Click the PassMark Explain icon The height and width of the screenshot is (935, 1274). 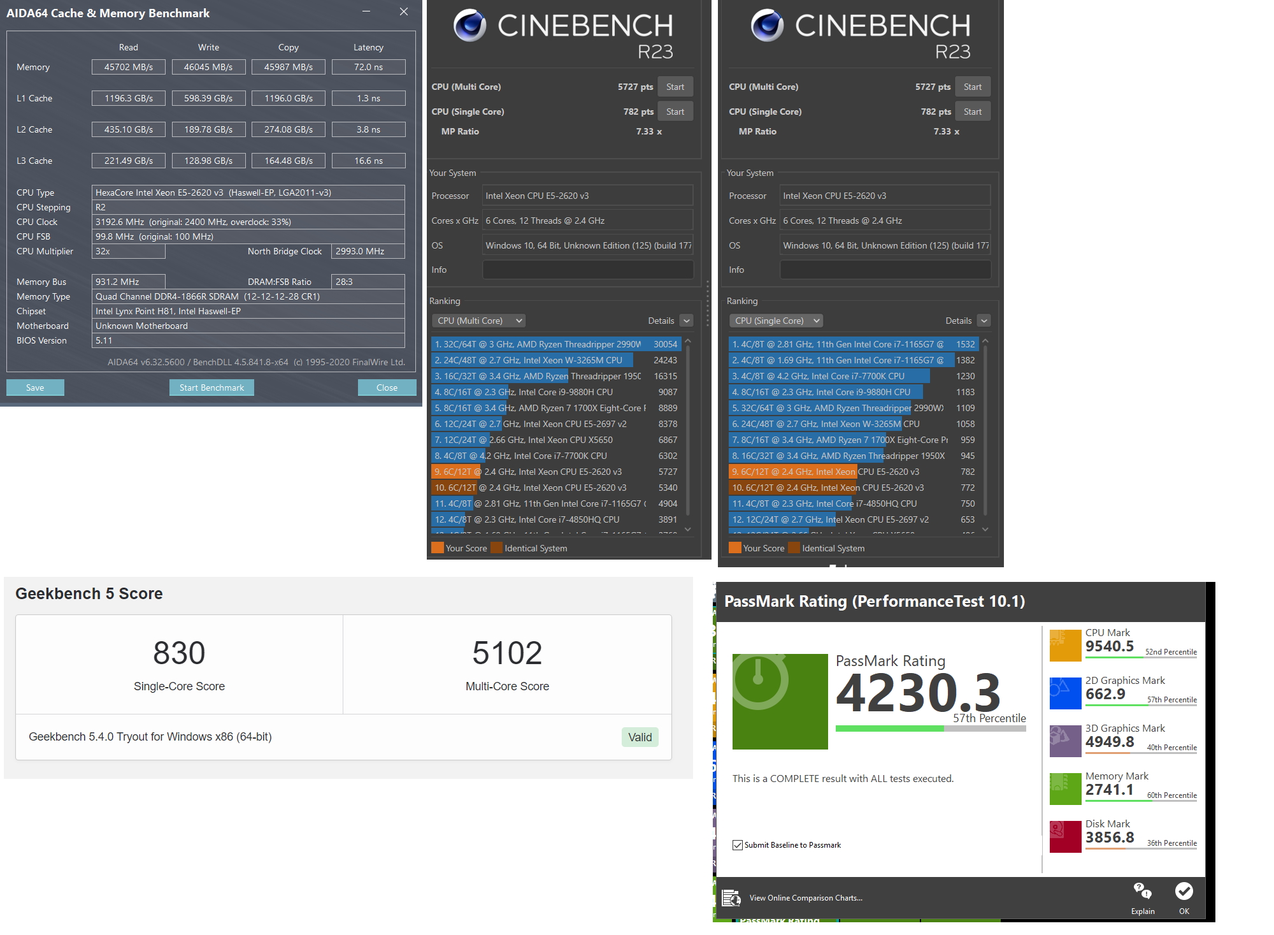(x=1142, y=891)
